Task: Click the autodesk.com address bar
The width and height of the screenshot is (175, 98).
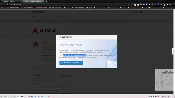Action: [69, 5]
